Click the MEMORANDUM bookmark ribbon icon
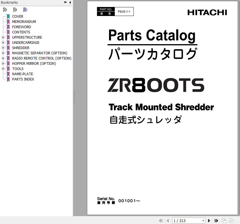The width and height of the screenshot is (240, 224). coord(8,22)
